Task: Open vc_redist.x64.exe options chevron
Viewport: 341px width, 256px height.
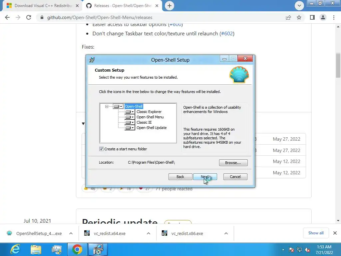Action: point(149,233)
